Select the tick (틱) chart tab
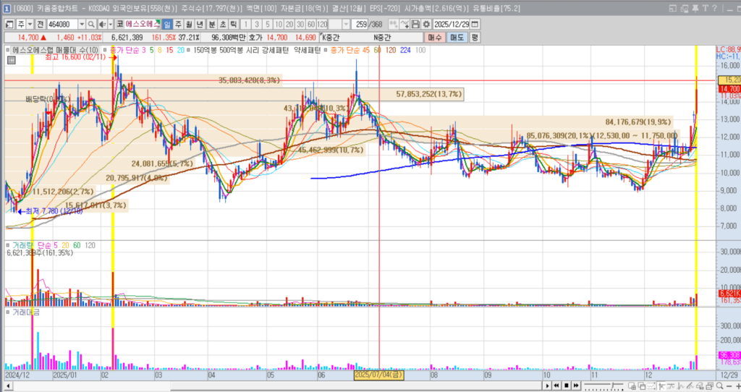741x392 pixels. pos(233,24)
